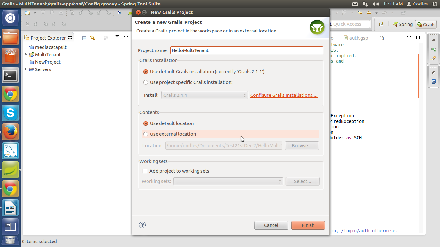440x247 pixels.
Task: Switch to the Grails perspective
Action: (x=426, y=24)
